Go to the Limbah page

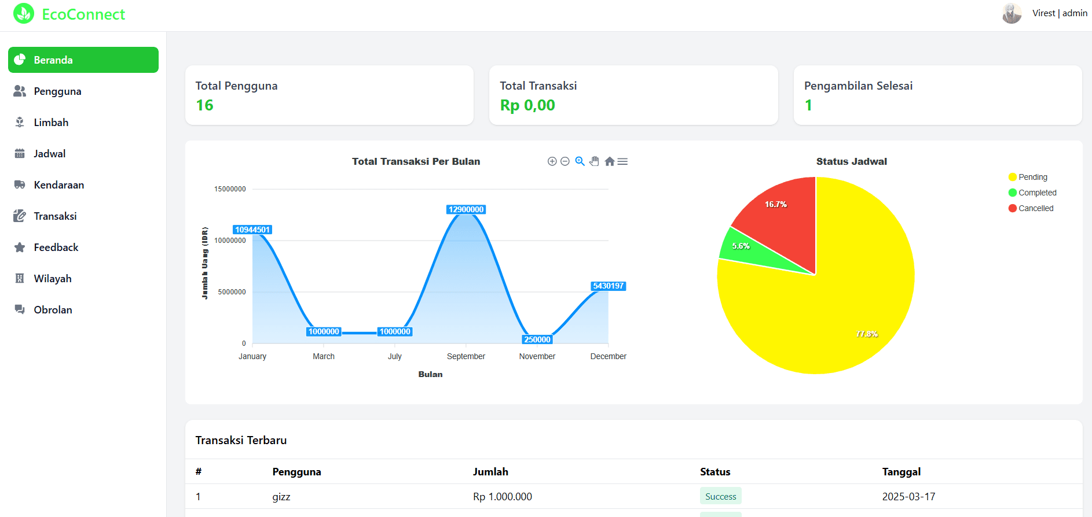(x=51, y=123)
